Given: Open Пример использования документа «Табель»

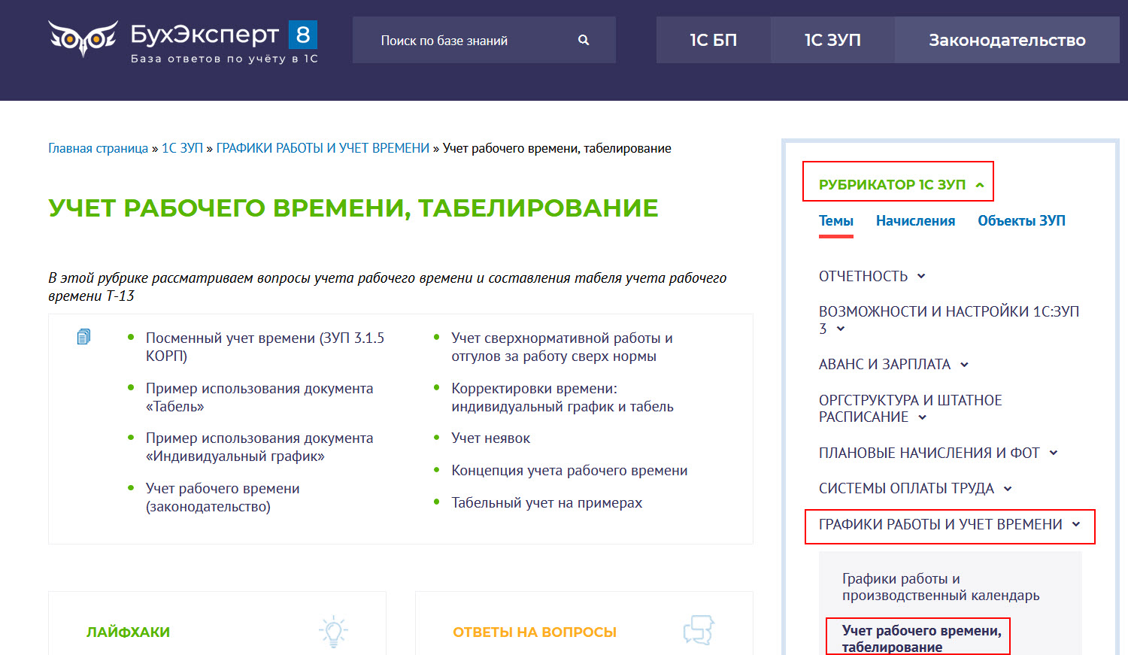Looking at the screenshot, I should 259,397.
